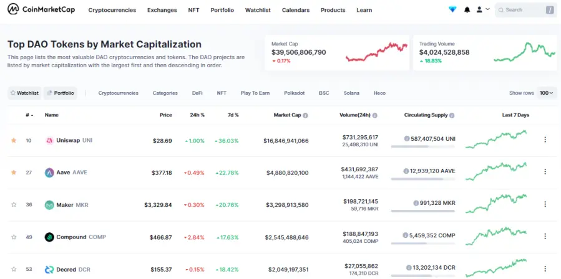Sort by Price column header

pos(165,115)
